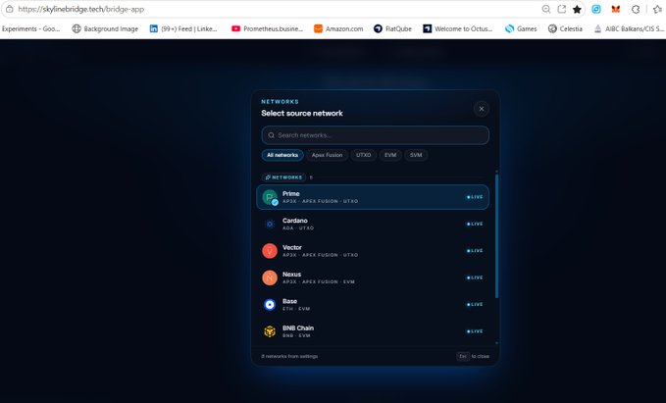Click the blue Base logo icon
Screen dimensions: 666x403
(x=270, y=305)
